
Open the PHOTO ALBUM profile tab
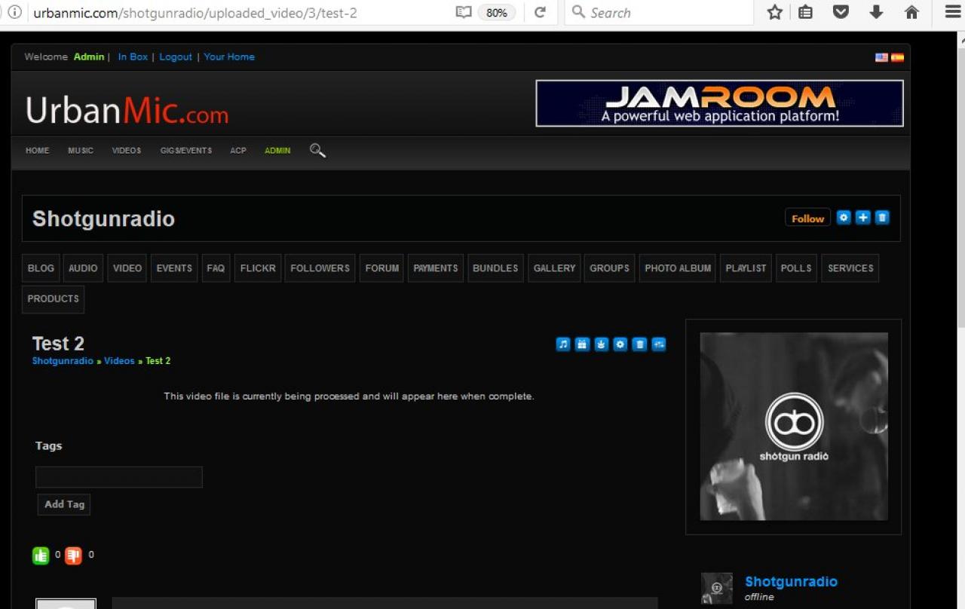[678, 268]
